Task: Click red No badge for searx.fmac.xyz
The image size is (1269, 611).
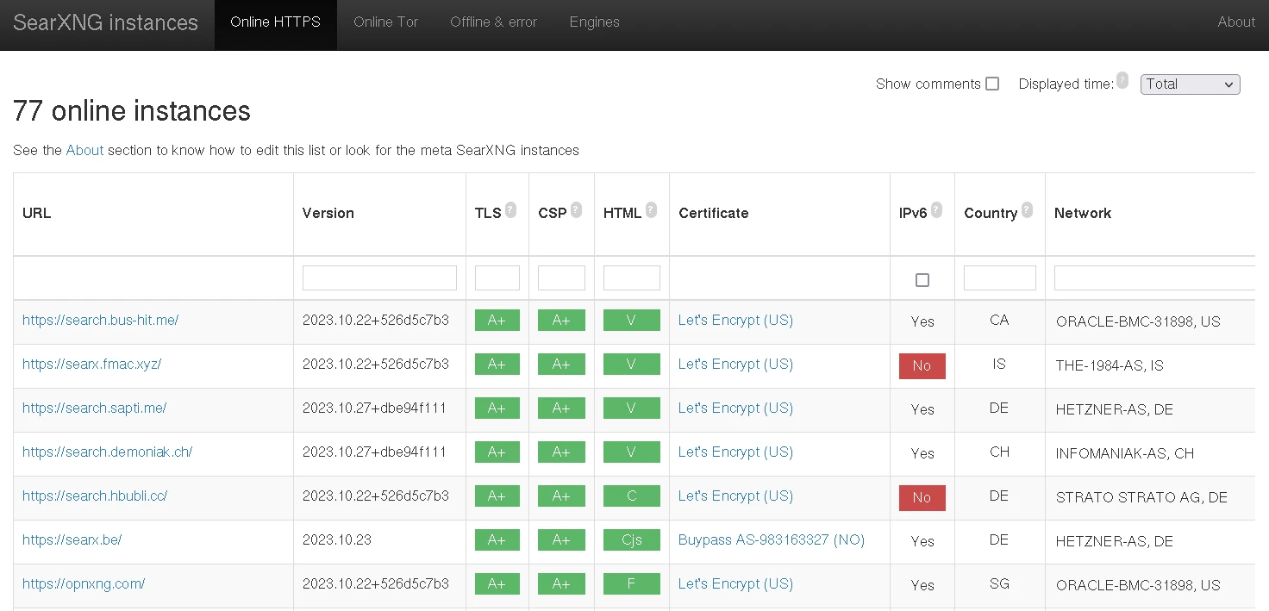Action: point(922,365)
